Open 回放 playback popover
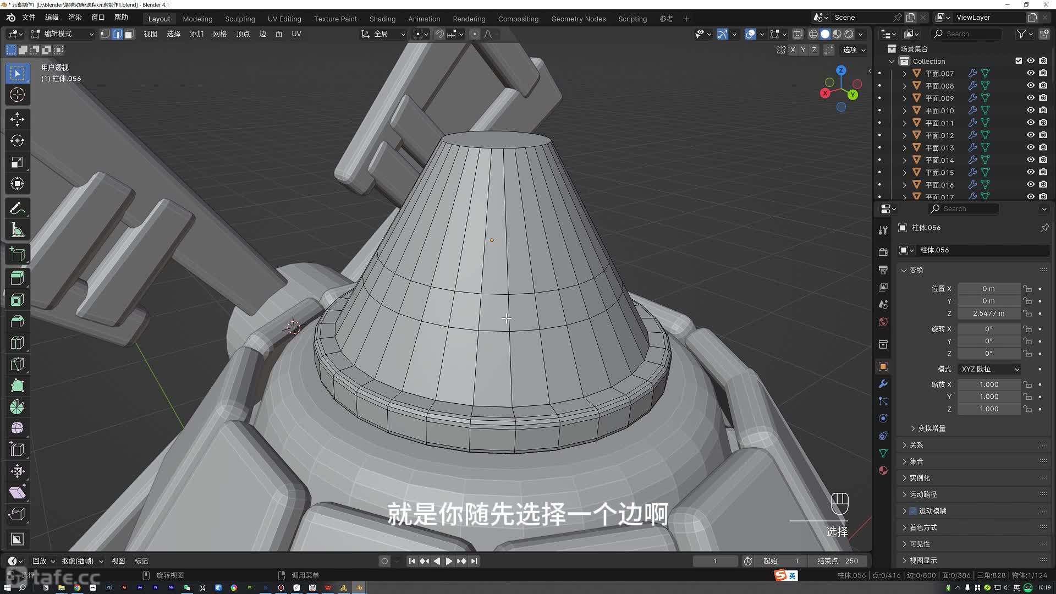Image resolution: width=1056 pixels, height=594 pixels. point(43,561)
